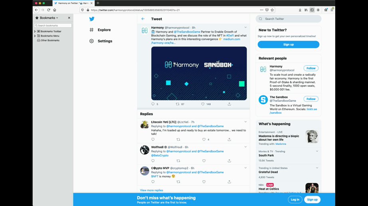This screenshot has width=368, height=206.
Task: Open @TheSandboxGame mention in tweet
Action: pos(187,32)
